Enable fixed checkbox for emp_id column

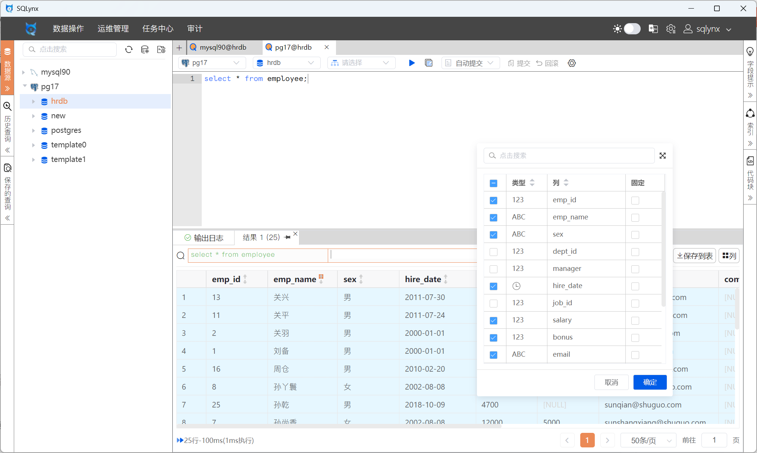point(635,200)
